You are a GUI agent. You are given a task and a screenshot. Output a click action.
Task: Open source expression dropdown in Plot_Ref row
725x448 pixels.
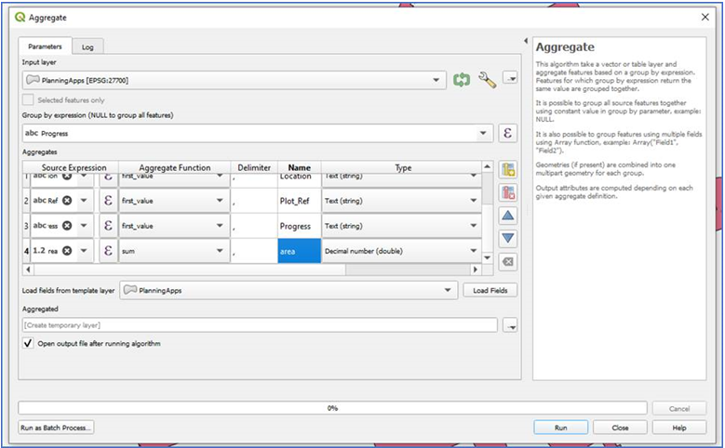coord(84,201)
